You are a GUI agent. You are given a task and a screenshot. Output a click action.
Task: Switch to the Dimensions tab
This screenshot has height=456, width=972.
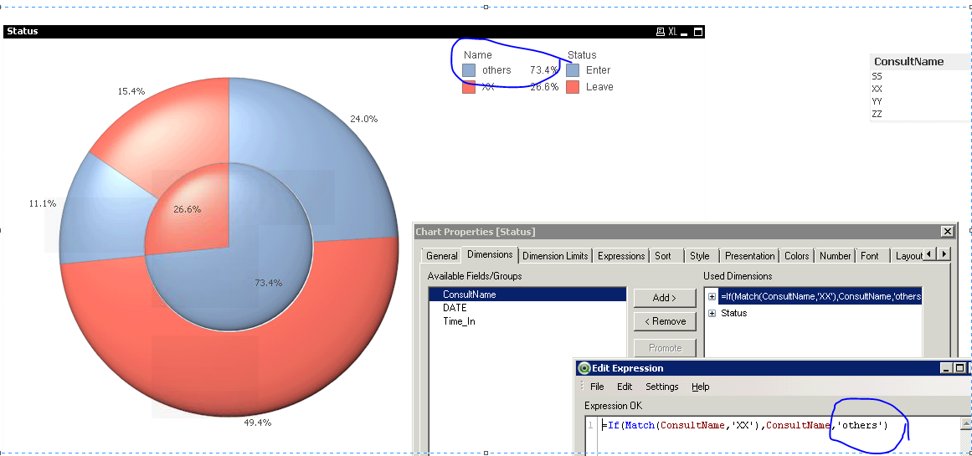tap(491, 254)
